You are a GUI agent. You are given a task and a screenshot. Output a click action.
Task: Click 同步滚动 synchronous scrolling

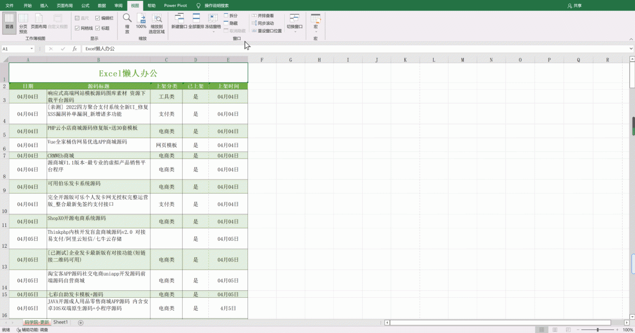click(x=263, y=23)
